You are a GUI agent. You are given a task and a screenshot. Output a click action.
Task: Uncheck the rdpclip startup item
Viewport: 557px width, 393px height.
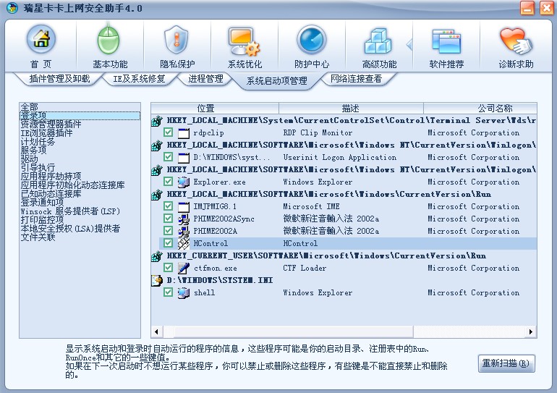pos(169,132)
